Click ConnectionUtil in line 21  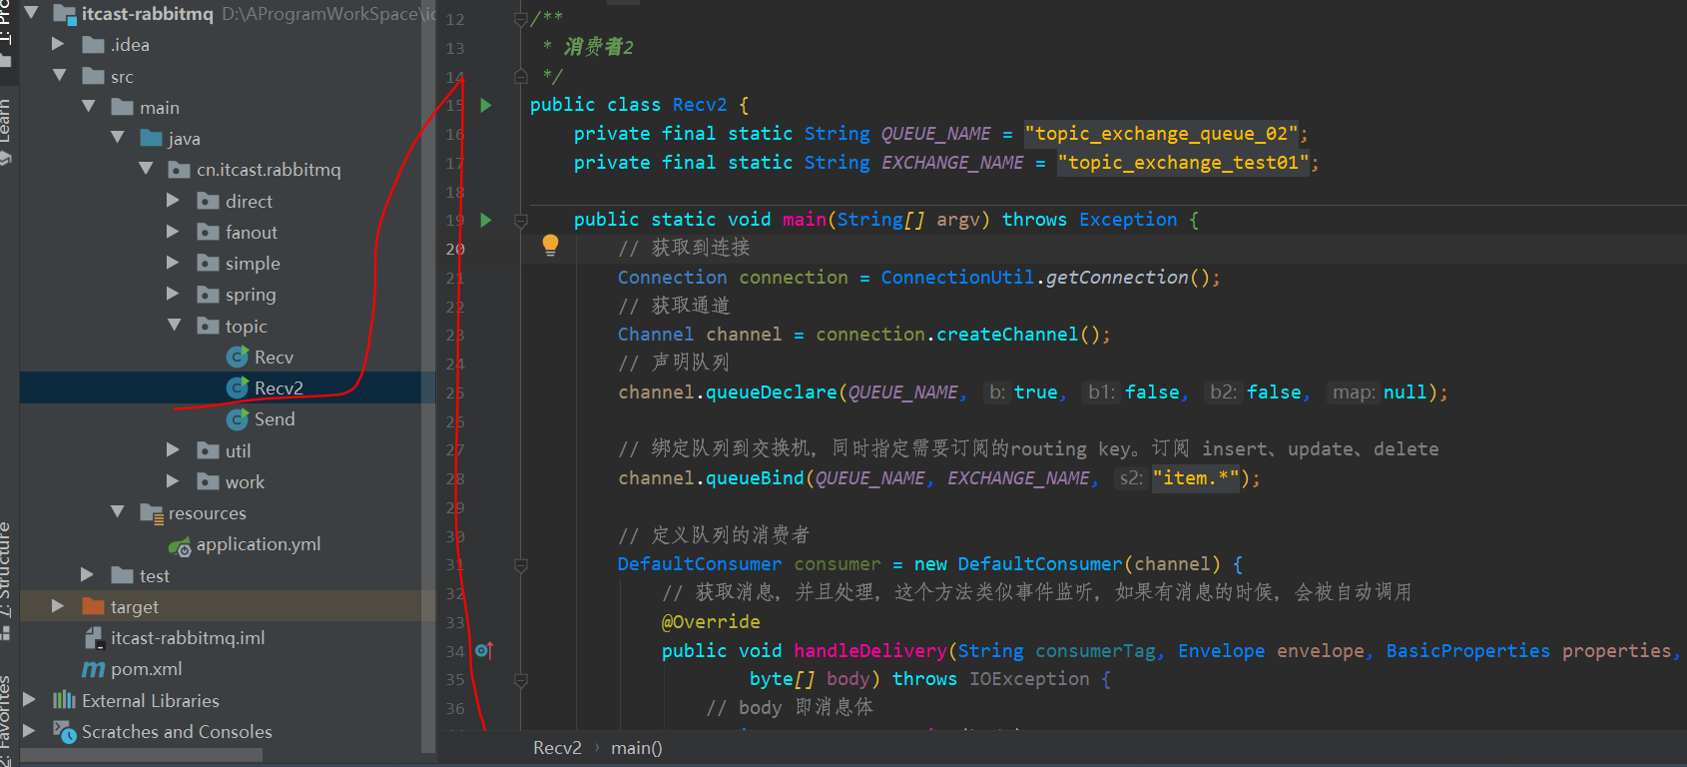pyautogui.click(x=957, y=278)
